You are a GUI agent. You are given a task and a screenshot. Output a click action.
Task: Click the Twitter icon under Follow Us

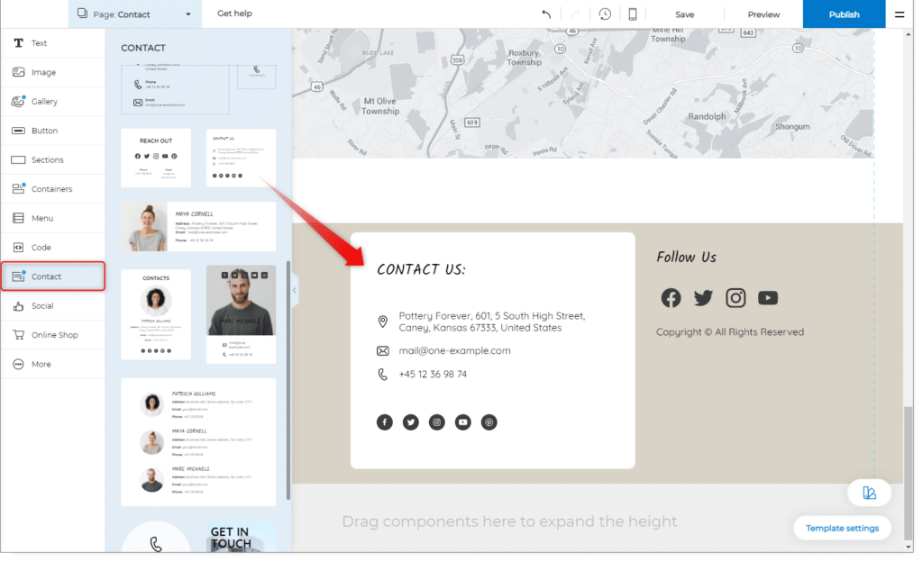[x=703, y=298]
